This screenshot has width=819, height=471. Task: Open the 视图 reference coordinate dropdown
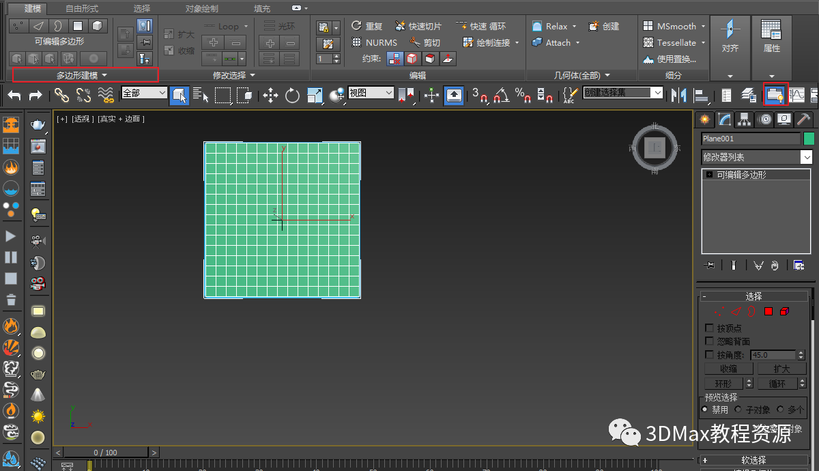(x=371, y=93)
